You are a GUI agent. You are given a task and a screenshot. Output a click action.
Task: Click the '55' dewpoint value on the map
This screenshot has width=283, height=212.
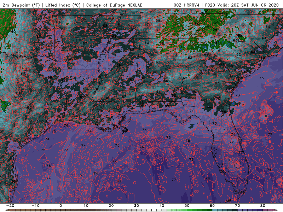tap(218, 43)
